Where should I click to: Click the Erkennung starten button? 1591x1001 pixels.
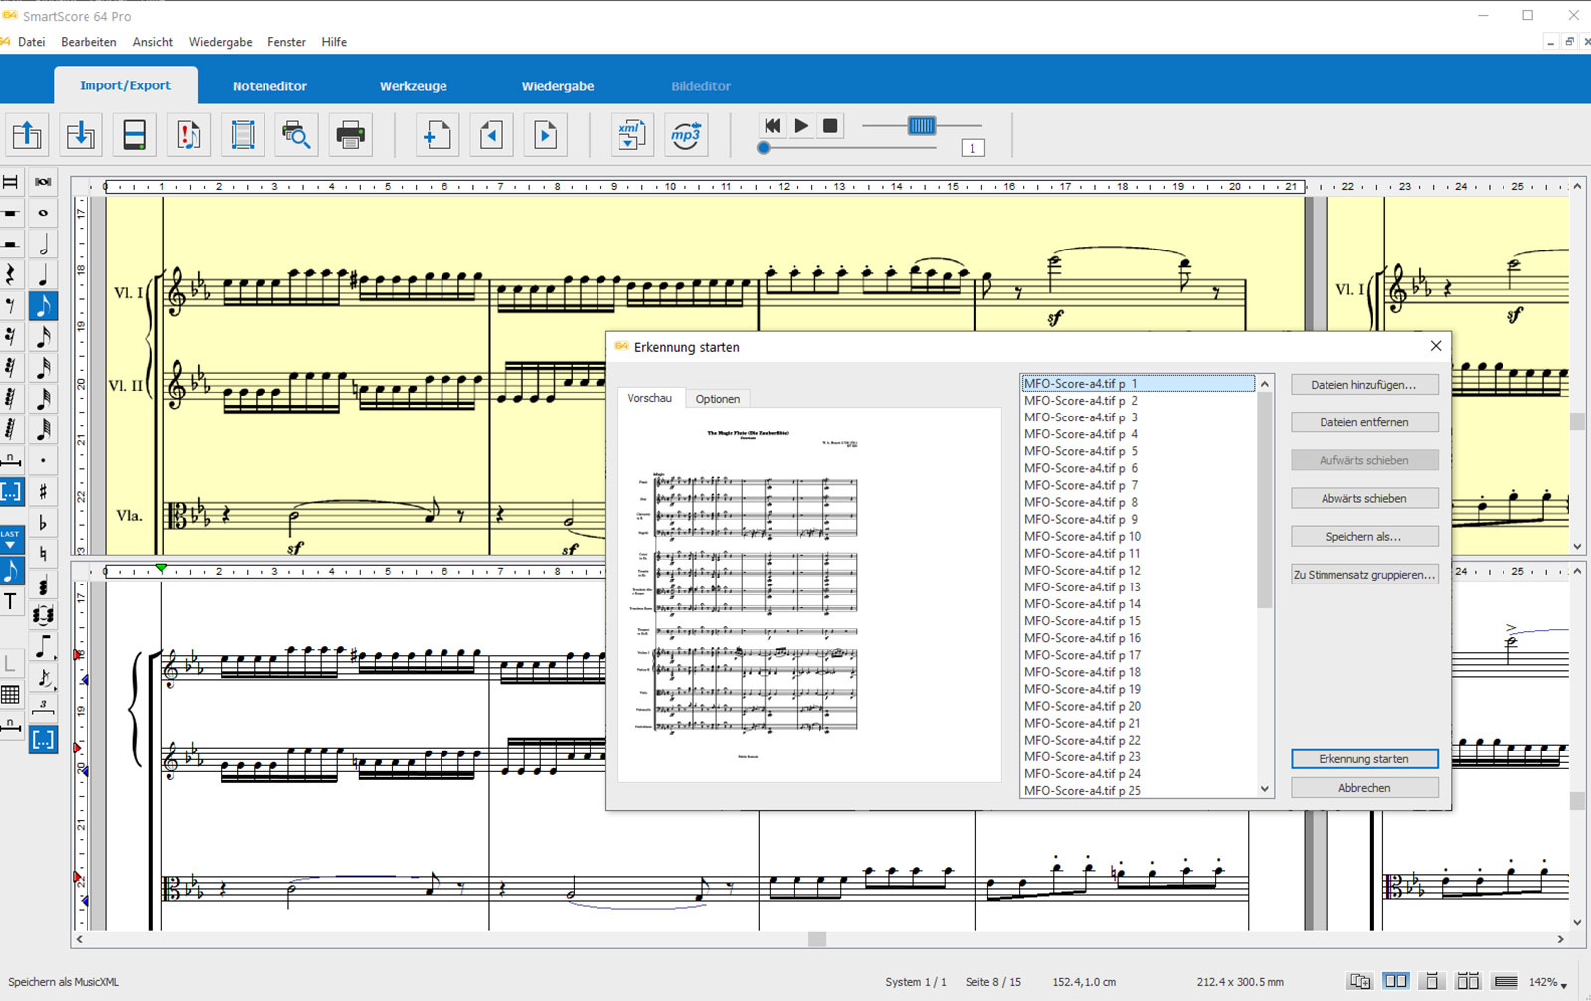click(x=1364, y=759)
